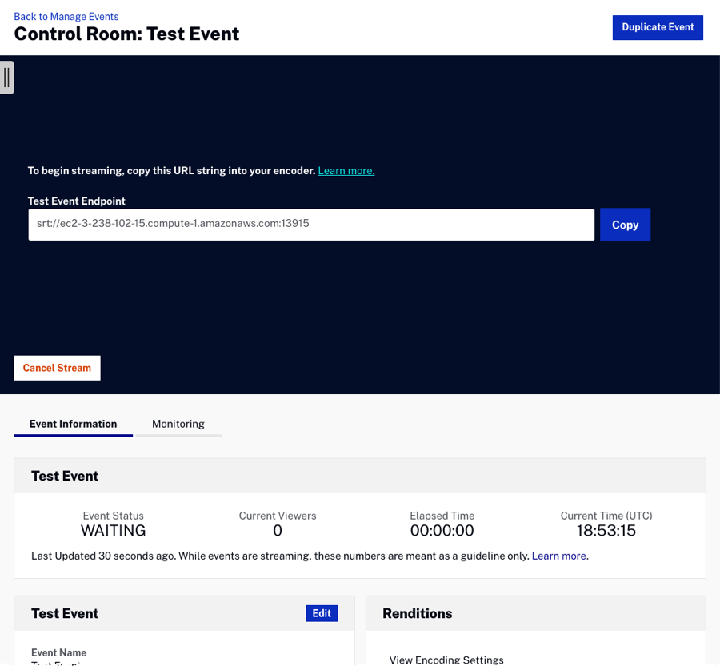
Task: Click the Elapsed Time value 00:00:00
Action: coord(442,531)
